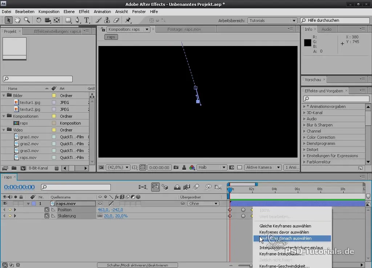The height and width of the screenshot is (268, 372).
Task: Select the Pen tool
Action: click(x=77, y=20)
